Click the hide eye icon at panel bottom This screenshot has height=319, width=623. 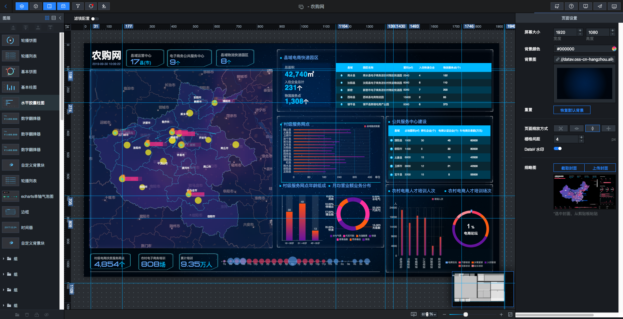pyautogui.click(x=46, y=315)
